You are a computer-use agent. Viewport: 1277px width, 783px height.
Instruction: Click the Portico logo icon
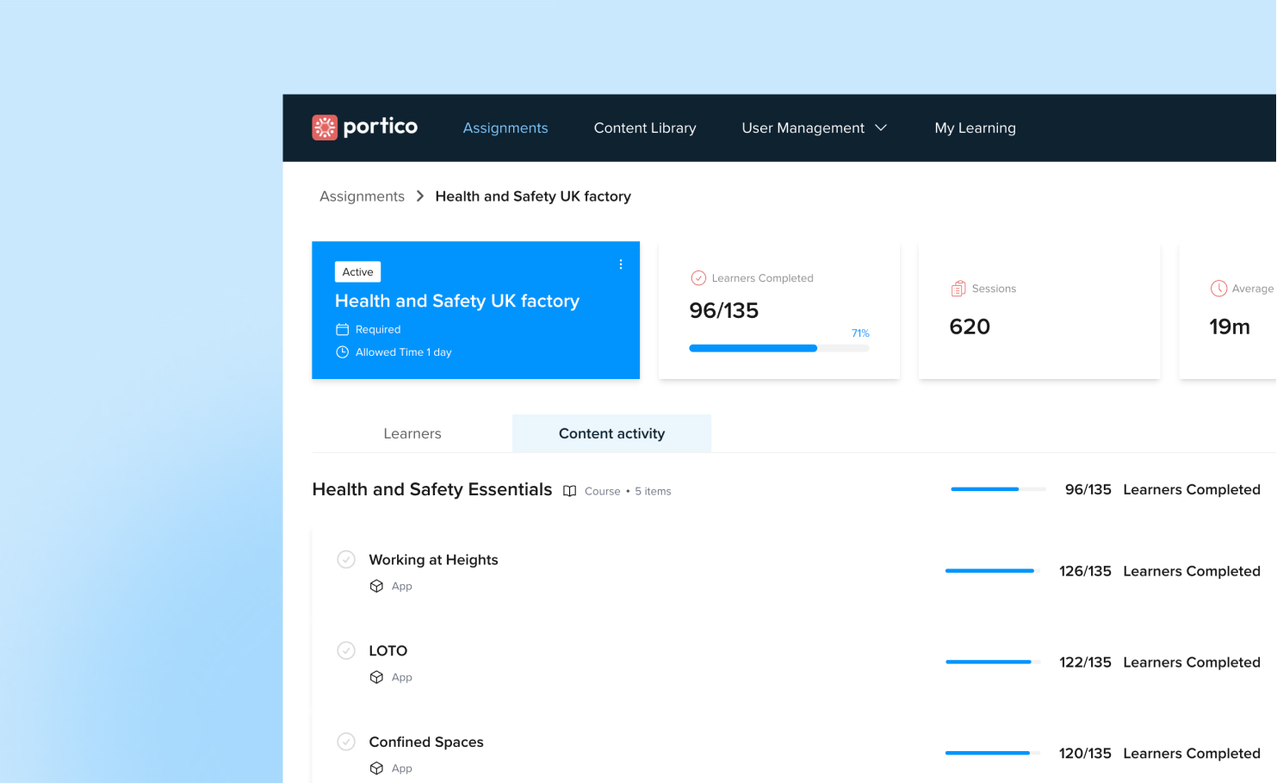[x=325, y=127]
